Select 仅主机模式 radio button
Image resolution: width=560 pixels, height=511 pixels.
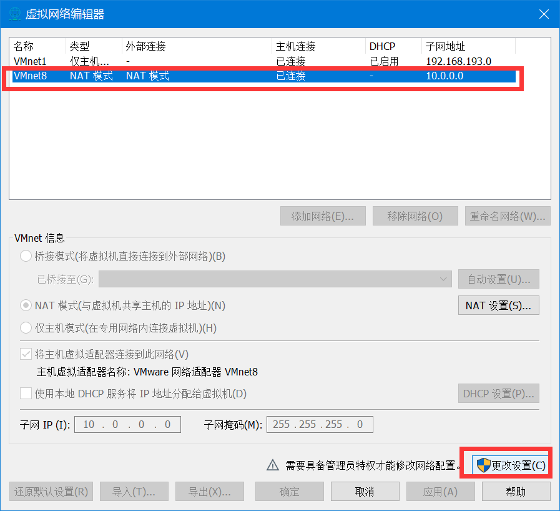point(26,328)
